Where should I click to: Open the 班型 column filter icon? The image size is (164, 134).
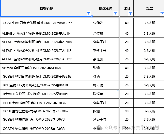click(x=162, y=13)
